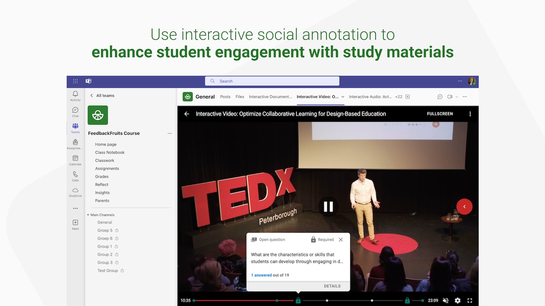
Task: Go to Teams in the left rail
Action: click(x=75, y=128)
